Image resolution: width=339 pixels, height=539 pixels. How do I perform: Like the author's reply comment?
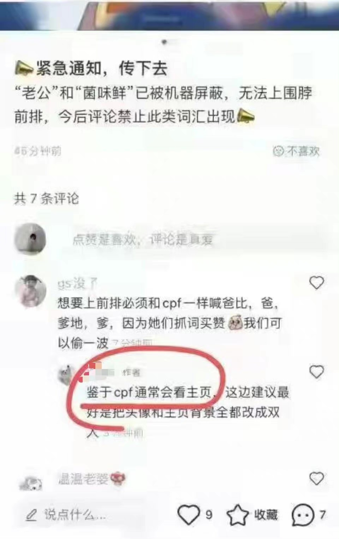tap(316, 371)
